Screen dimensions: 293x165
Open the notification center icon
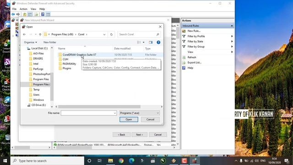click(x=287, y=161)
